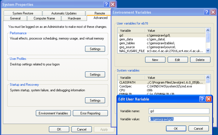Click OK in System Properties
This screenshot has width=218, height=135.
pos(59,129)
